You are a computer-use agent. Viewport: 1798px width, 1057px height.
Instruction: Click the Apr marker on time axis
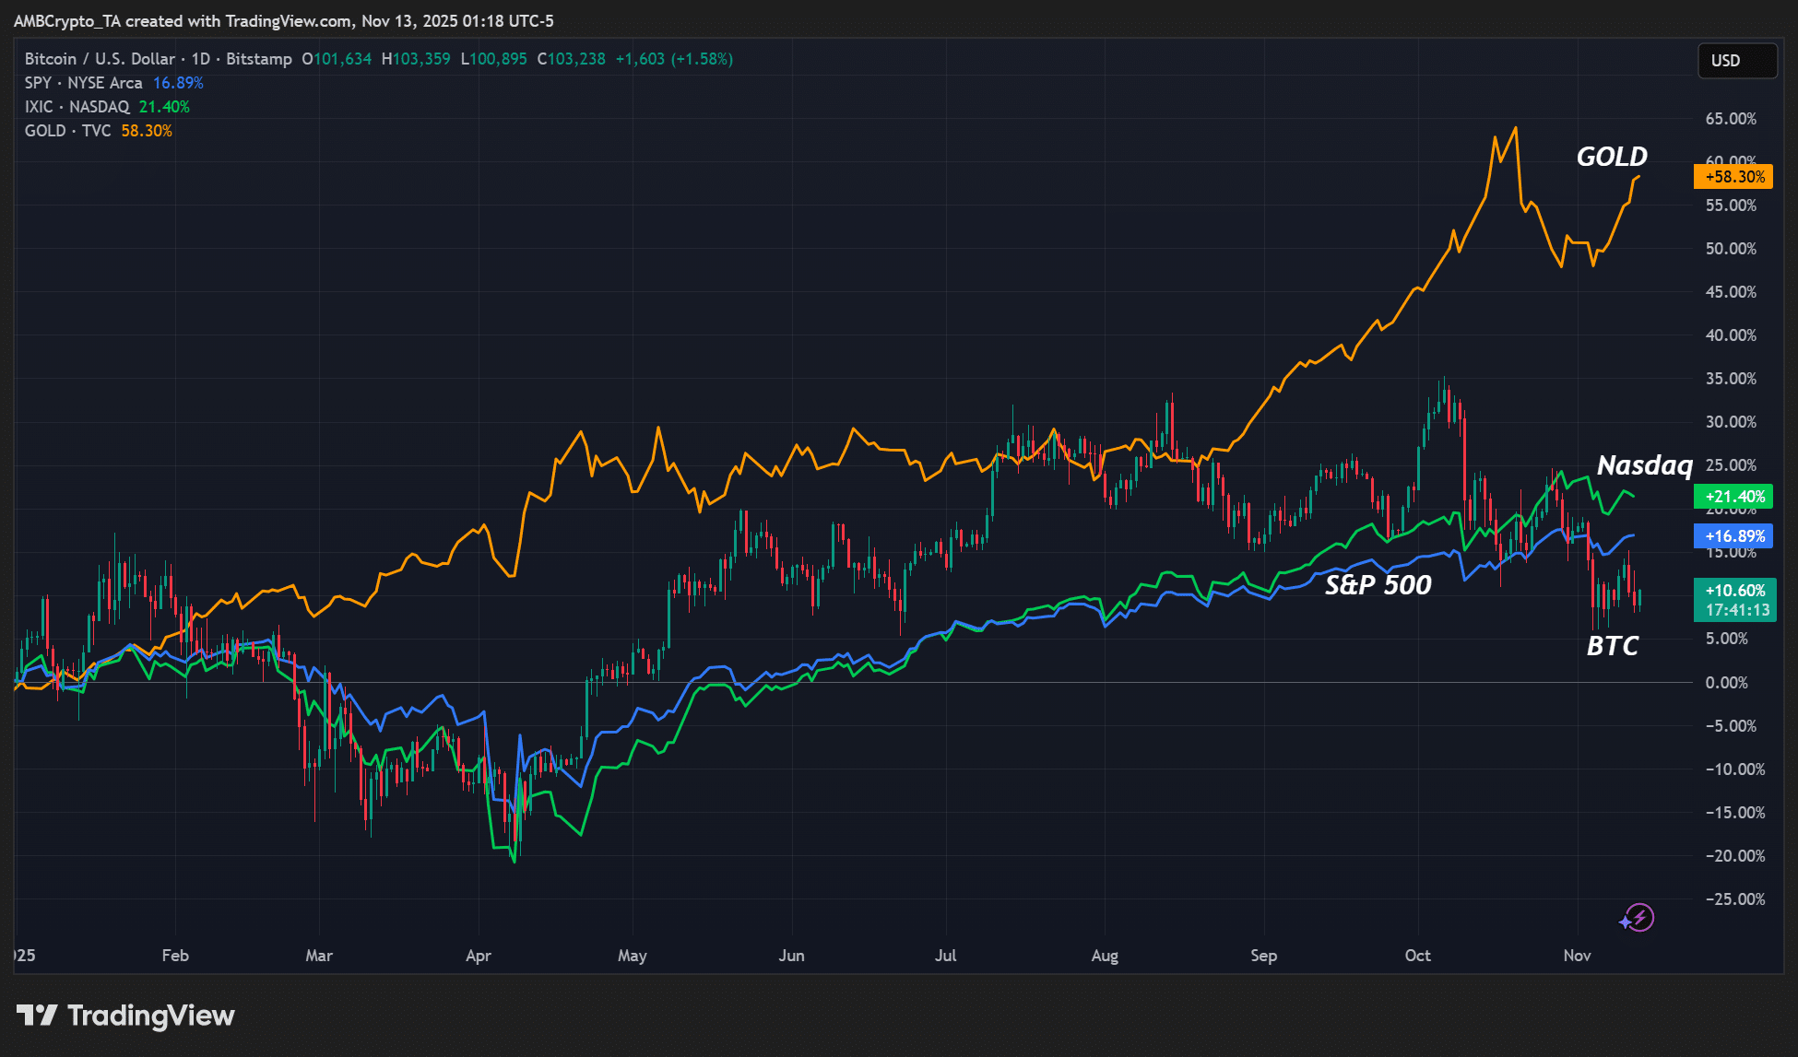[478, 956]
